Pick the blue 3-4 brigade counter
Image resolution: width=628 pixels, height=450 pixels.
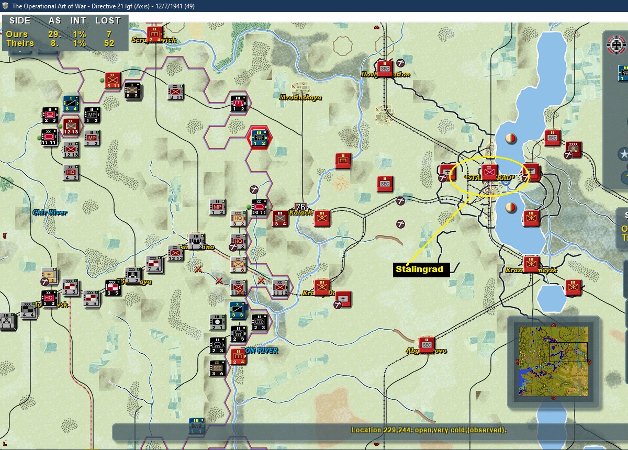click(x=71, y=104)
